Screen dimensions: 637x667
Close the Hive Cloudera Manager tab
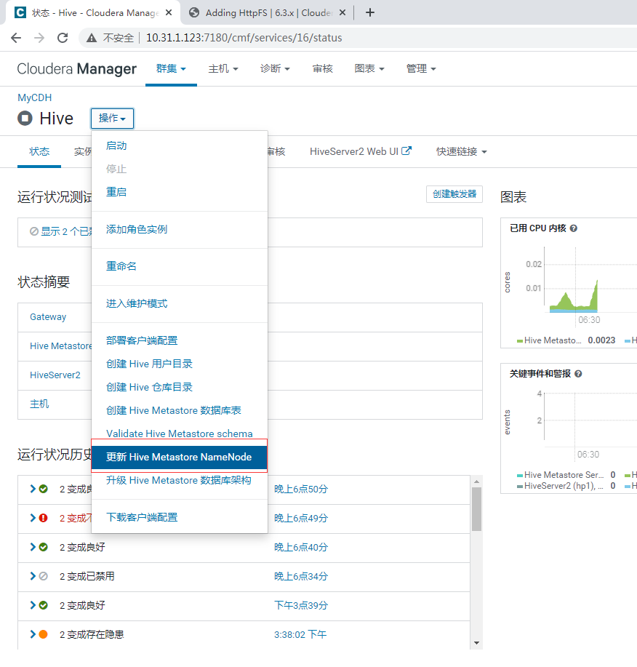(x=169, y=13)
